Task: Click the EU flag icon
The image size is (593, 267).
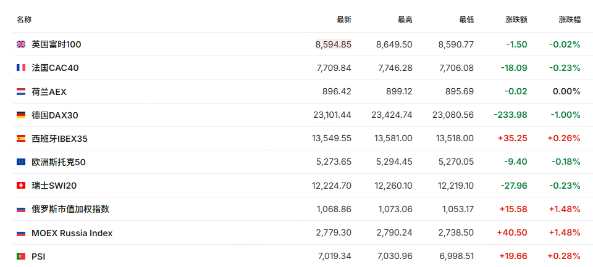Action: [x=21, y=162]
